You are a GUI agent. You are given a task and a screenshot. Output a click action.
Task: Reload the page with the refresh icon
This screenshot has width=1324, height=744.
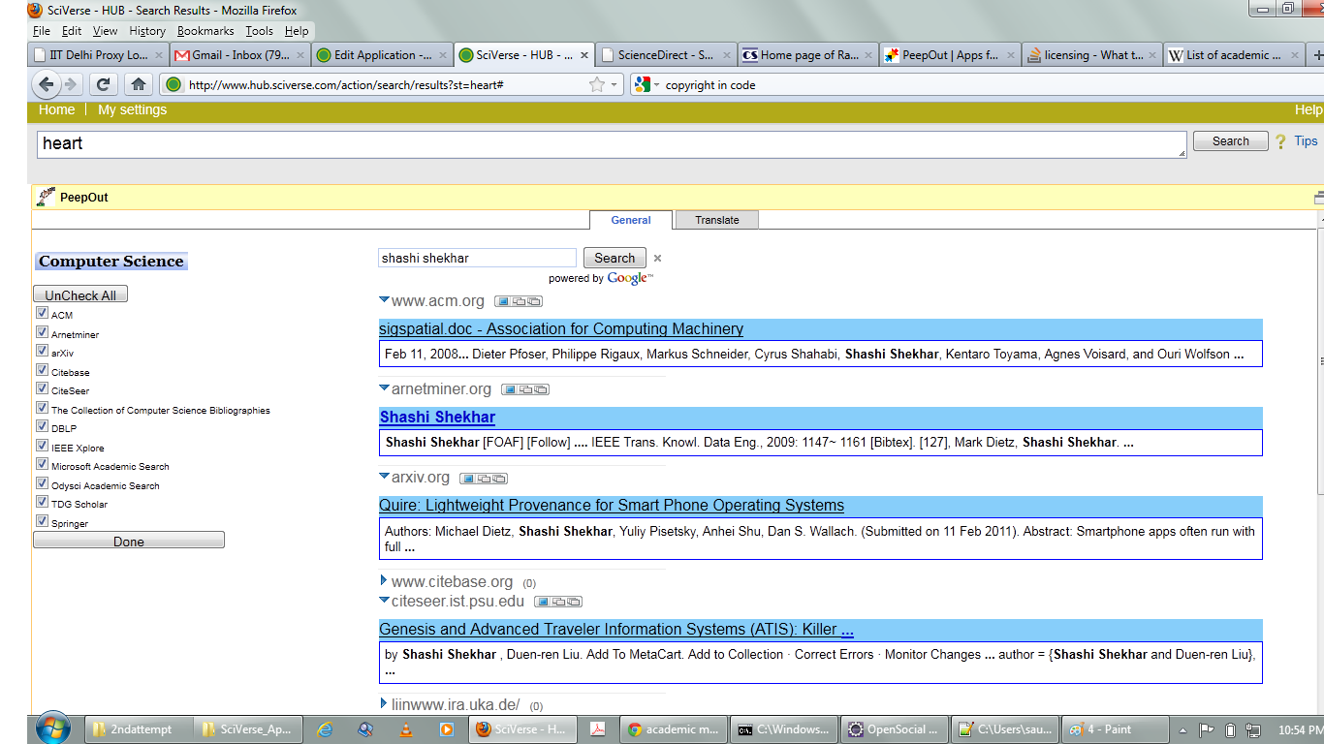[x=104, y=84]
